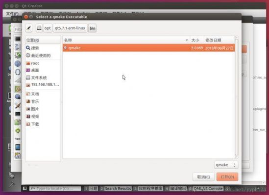269x195 pixels.
Task: Select FakeVim category in Options dialog
Action: 18,55
